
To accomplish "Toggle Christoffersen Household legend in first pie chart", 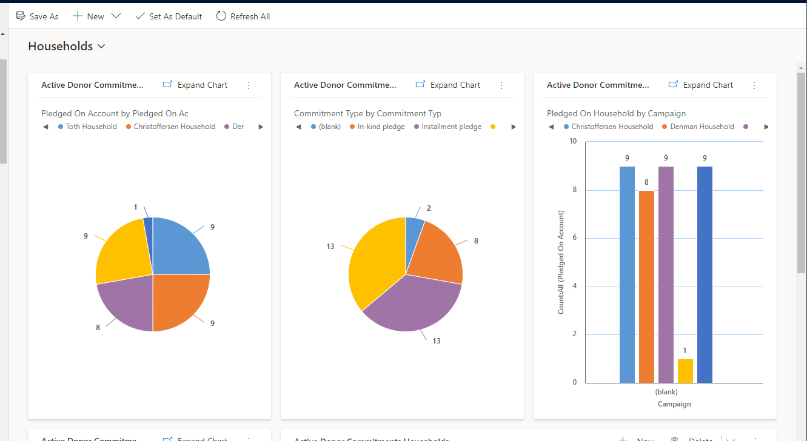I will [x=170, y=127].
